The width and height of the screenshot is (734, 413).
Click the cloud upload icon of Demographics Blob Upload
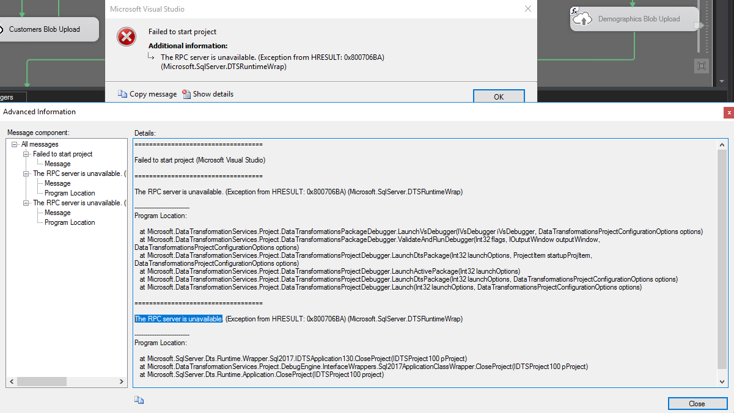(x=584, y=20)
